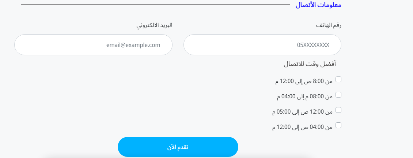This screenshot has height=158, width=413.
Task: Click the 'معلومات الأتصال' section heading
Action: tap(318, 5)
